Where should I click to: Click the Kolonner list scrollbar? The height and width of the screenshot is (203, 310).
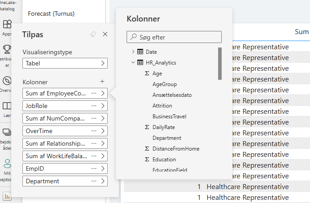(x=220, y=64)
